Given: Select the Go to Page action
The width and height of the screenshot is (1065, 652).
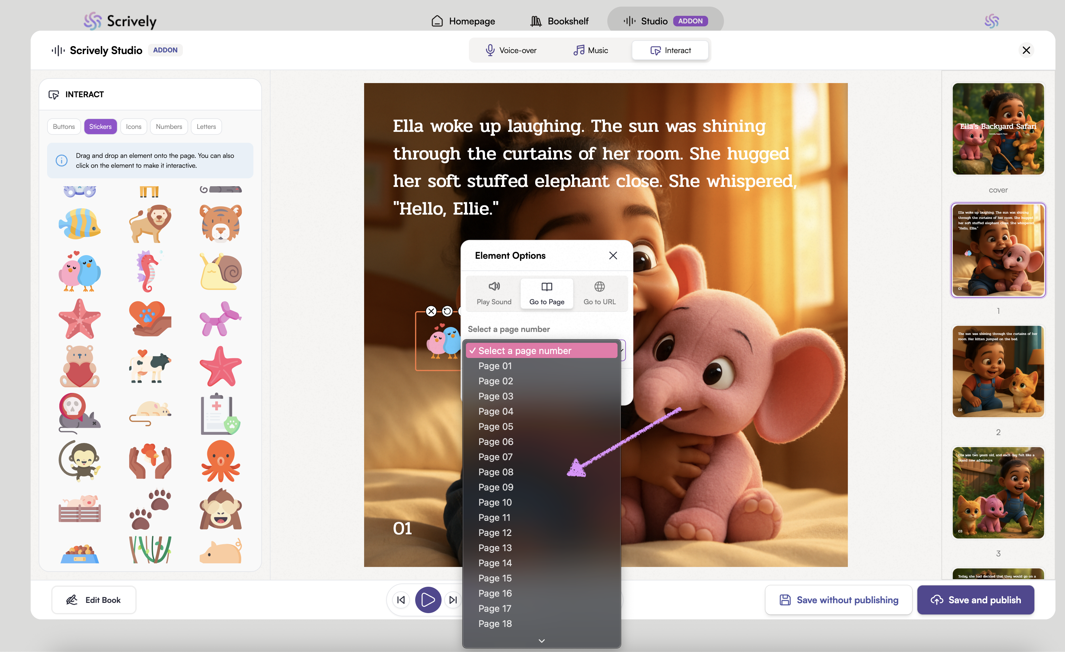Looking at the screenshot, I should pyautogui.click(x=546, y=293).
